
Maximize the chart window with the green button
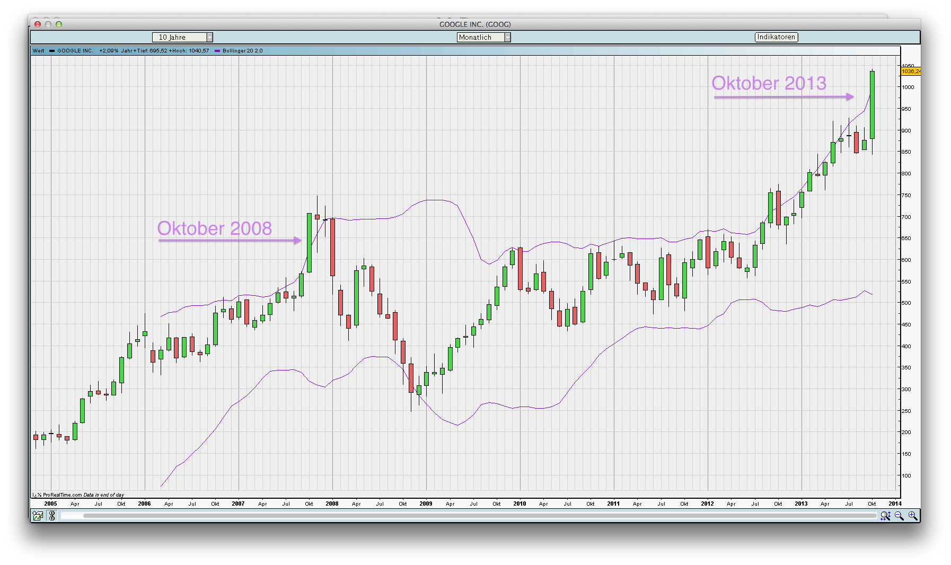click(59, 24)
